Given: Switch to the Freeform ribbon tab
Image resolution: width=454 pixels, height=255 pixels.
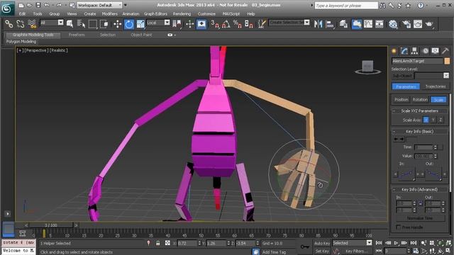Looking at the screenshot, I should pos(77,35).
